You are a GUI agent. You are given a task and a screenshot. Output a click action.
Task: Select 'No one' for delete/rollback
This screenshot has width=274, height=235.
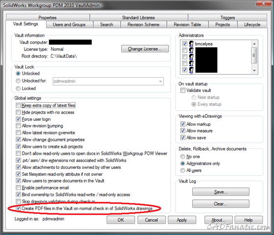click(182, 157)
